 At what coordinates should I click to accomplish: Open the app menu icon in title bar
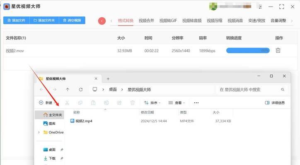pos(260,7)
